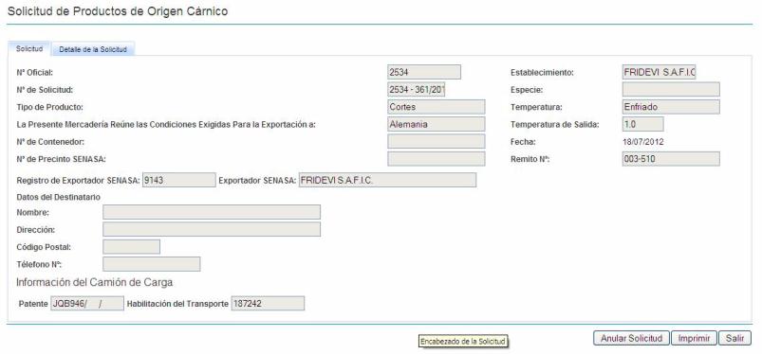Focus the empty Nº de Contenedor field
This screenshot has width=762, height=354.
coord(436,142)
